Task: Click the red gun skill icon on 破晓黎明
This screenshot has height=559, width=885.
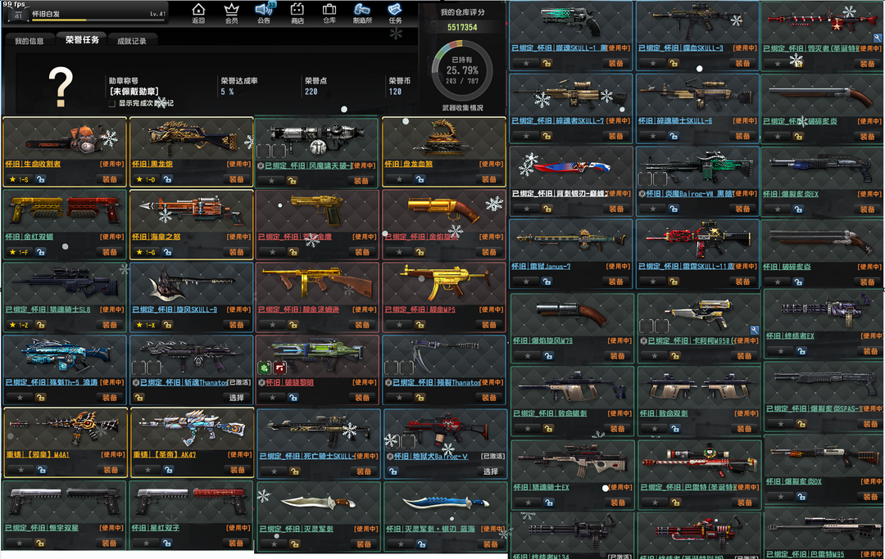Action: [x=280, y=368]
